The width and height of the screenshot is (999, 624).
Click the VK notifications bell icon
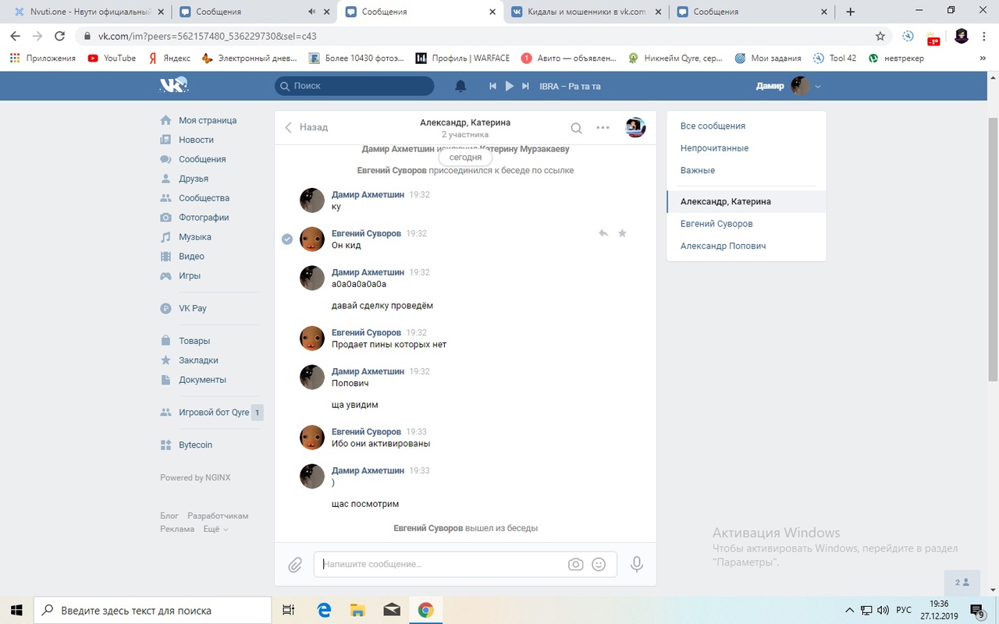point(460,86)
